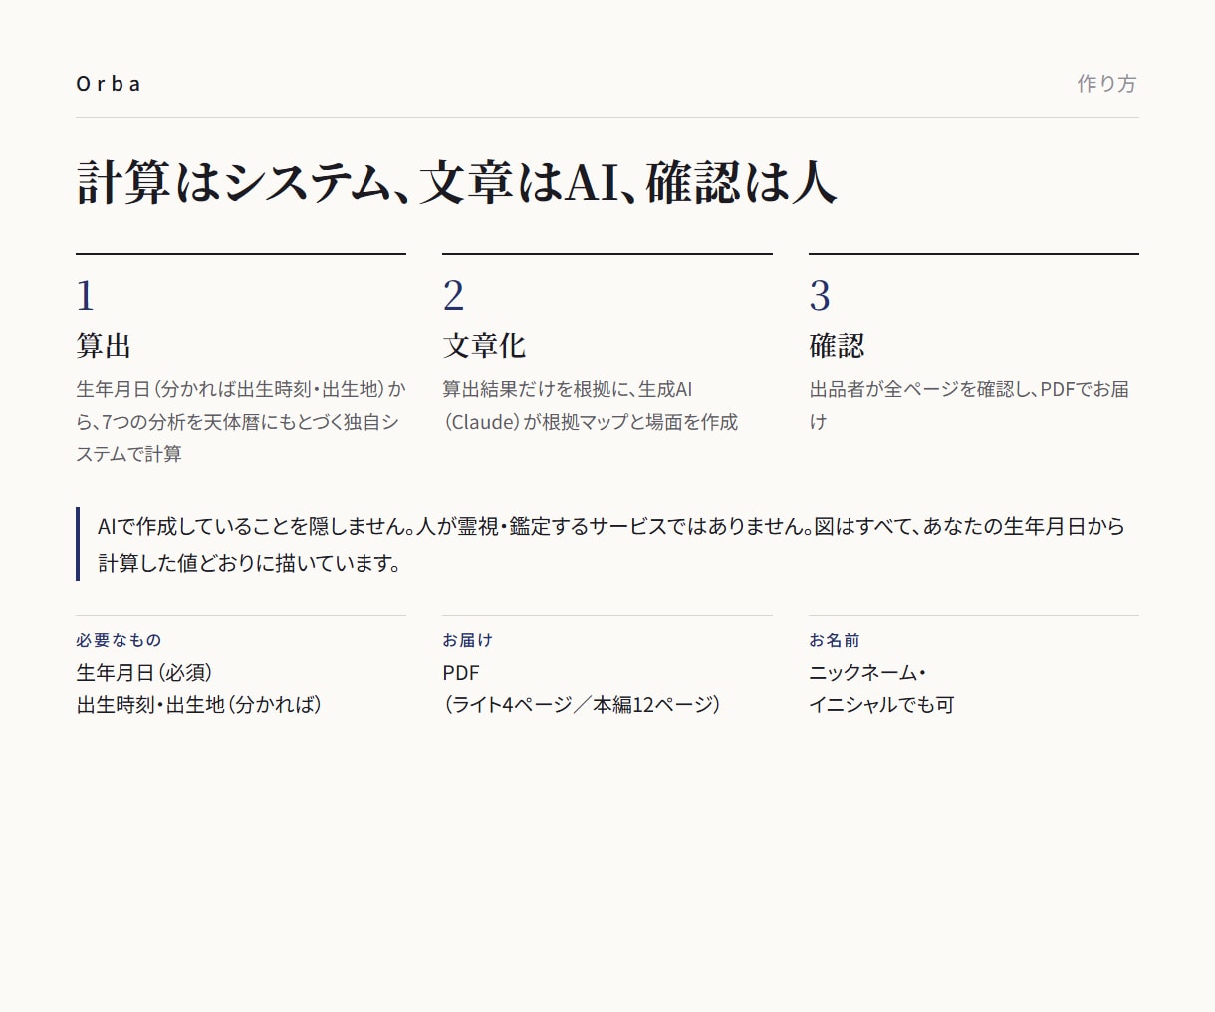Click the PDF delivery text
1215x1012 pixels.
point(461,673)
